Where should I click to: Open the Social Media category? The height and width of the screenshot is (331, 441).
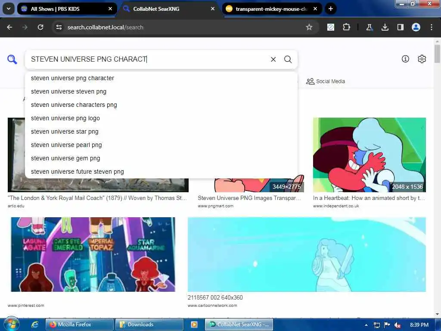pos(326,81)
